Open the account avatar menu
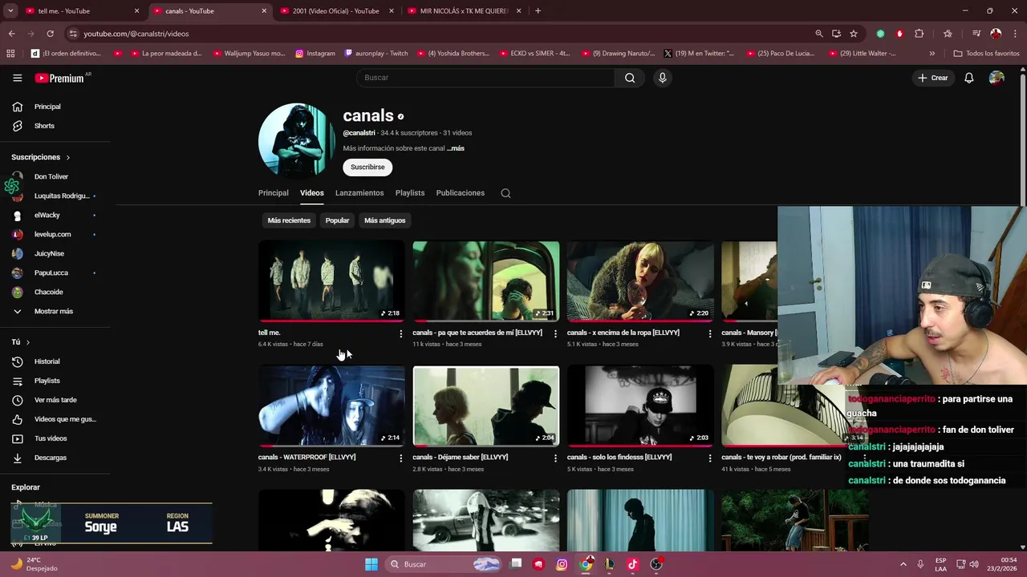 click(x=997, y=78)
